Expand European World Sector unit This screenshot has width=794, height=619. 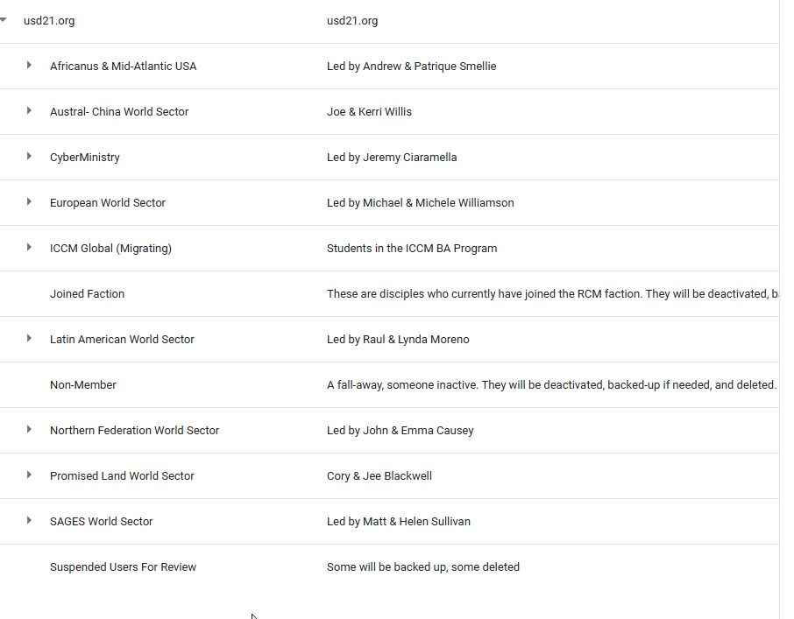(29, 201)
